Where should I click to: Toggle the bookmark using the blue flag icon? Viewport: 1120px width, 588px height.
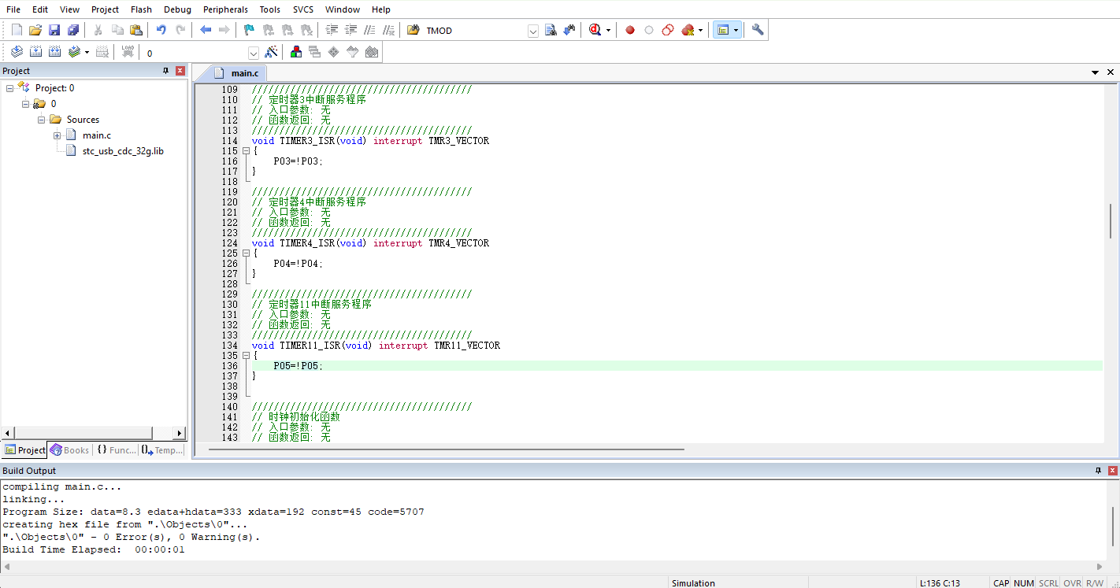[249, 30]
